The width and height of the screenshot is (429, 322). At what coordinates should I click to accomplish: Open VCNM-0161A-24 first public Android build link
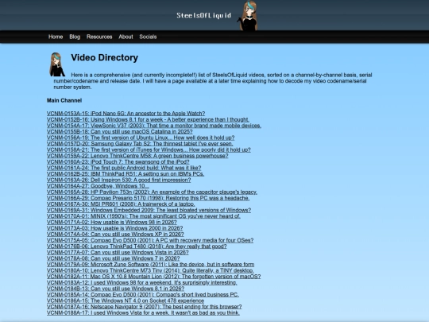pos(124,168)
